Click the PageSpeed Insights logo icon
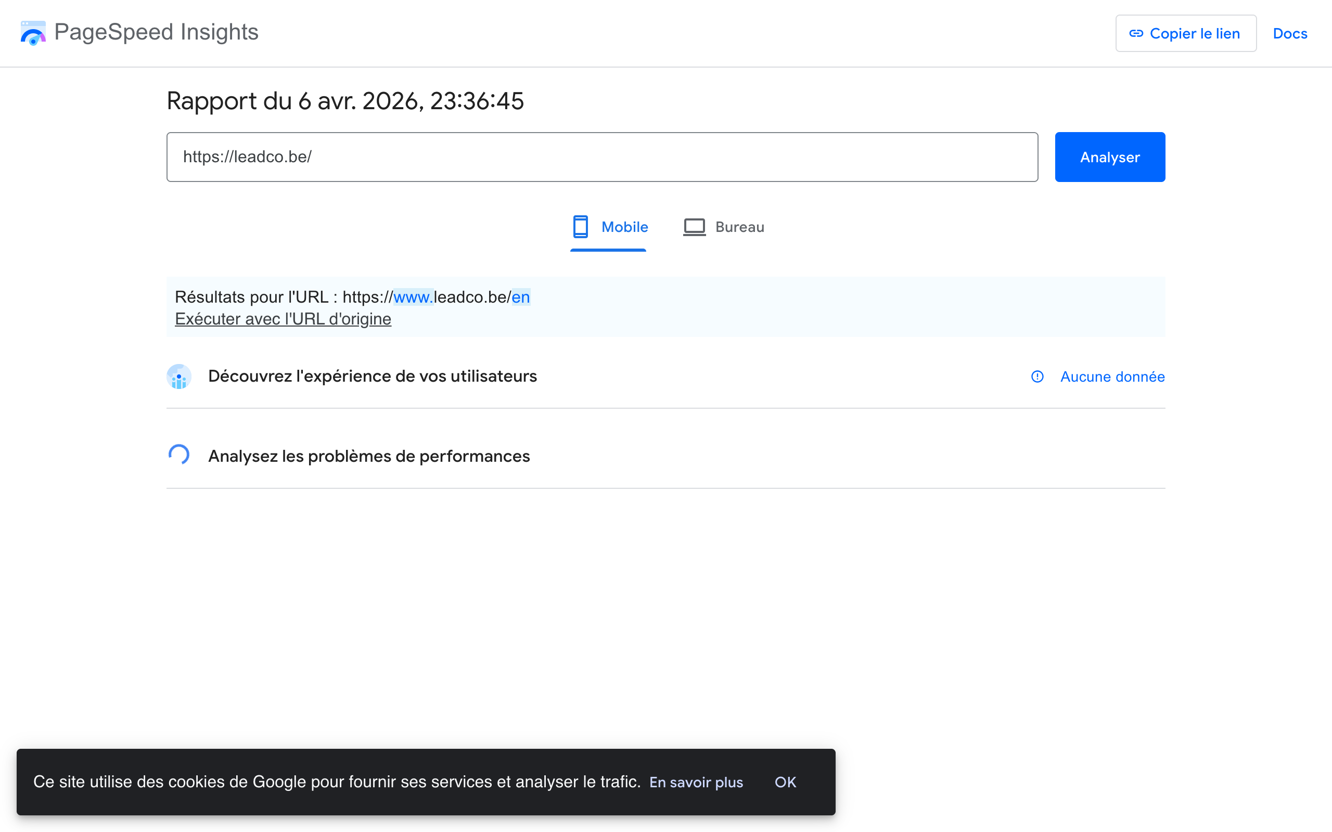1332x832 pixels. pyautogui.click(x=32, y=33)
